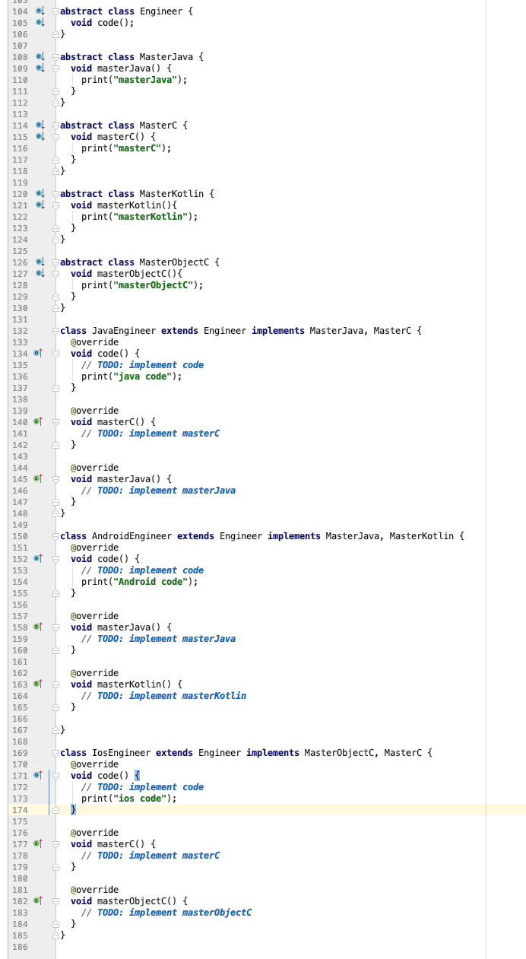Click MasterObjectC in the IosEngineer implements clause
Viewport: 526px width, 959px height.
[x=339, y=753]
